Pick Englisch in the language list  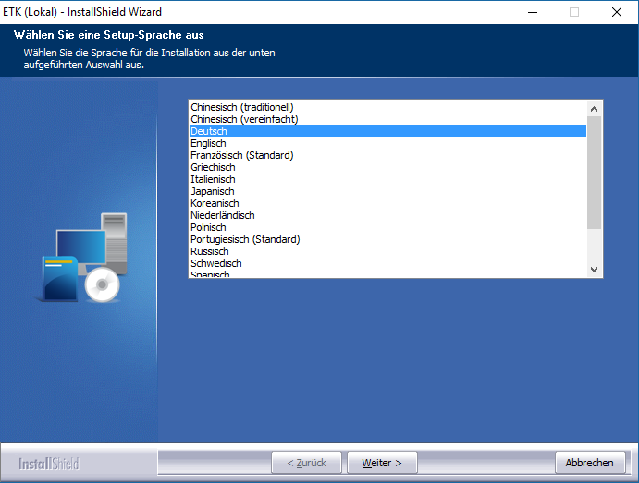[x=208, y=143]
